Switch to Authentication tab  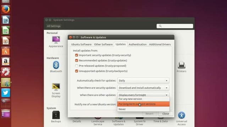tap(138, 44)
